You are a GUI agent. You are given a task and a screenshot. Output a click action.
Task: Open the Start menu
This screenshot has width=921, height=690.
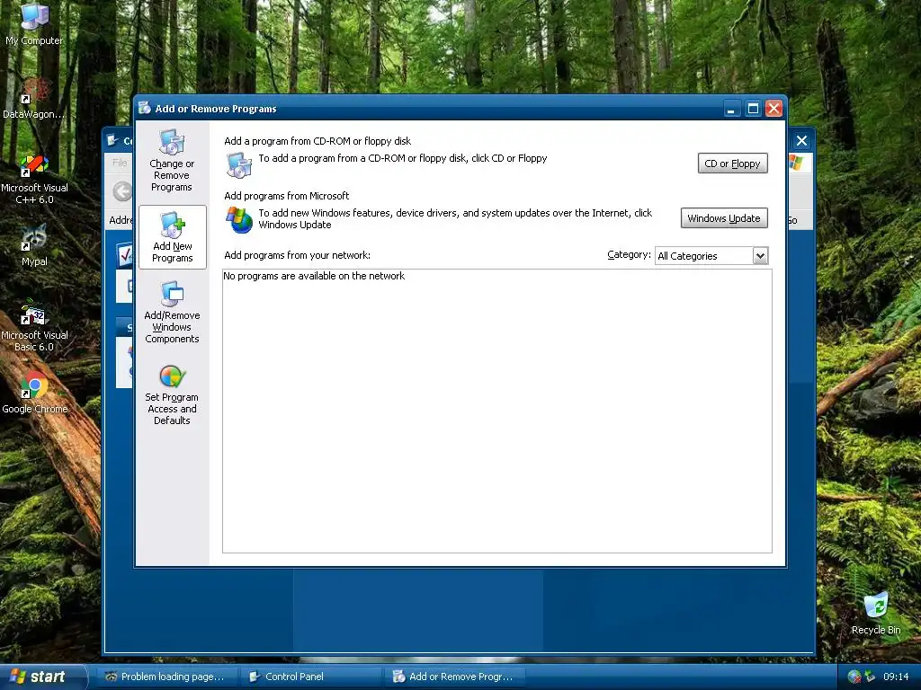coord(42,677)
